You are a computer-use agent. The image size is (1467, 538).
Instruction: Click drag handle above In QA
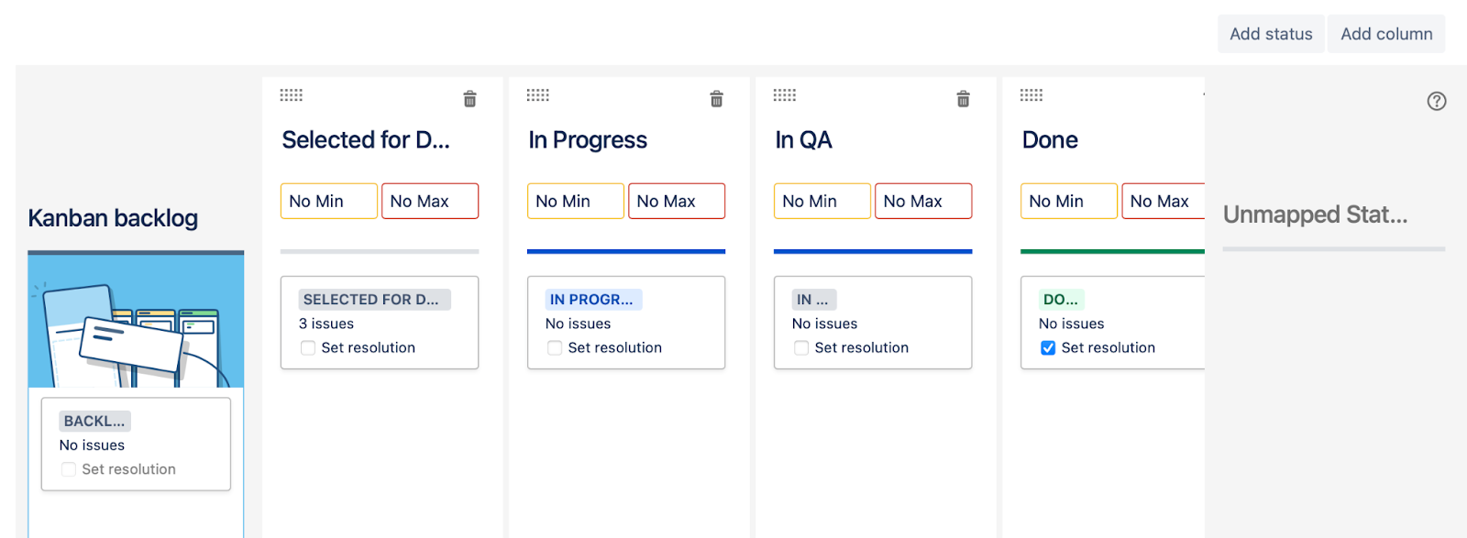pyautogui.click(x=785, y=95)
